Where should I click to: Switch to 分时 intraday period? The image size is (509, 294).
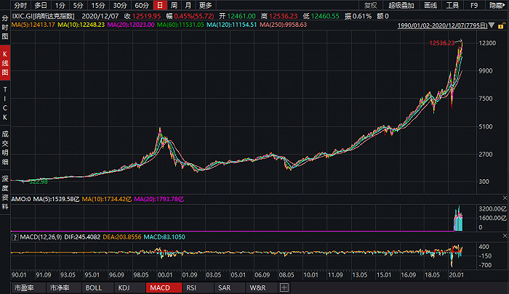pyautogui.click(x=20, y=5)
